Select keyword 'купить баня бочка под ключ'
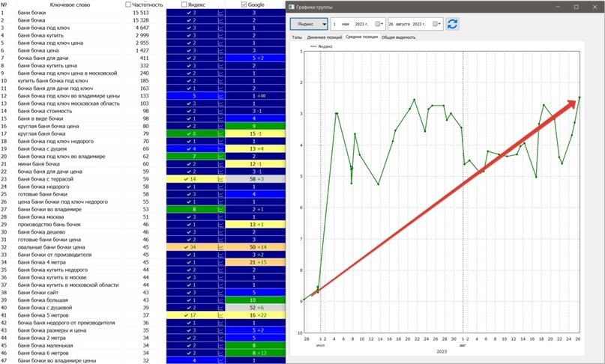Image resolution: width=605 pixels, height=364 pixels. (53, 81)
